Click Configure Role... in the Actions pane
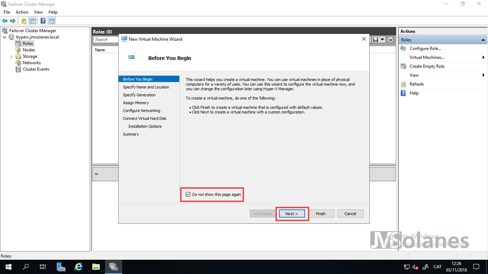Viewport: 488px width, 274px height. [x=425, y=49]
